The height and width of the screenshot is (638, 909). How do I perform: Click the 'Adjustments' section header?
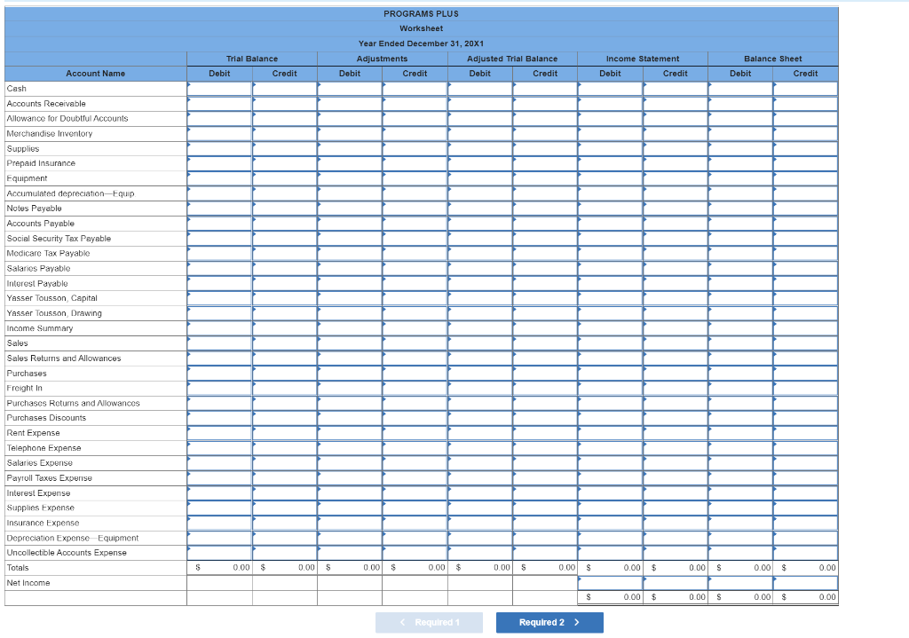point(382,59)
